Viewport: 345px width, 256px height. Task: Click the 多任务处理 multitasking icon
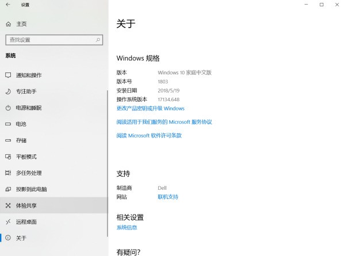pos(8,173)
